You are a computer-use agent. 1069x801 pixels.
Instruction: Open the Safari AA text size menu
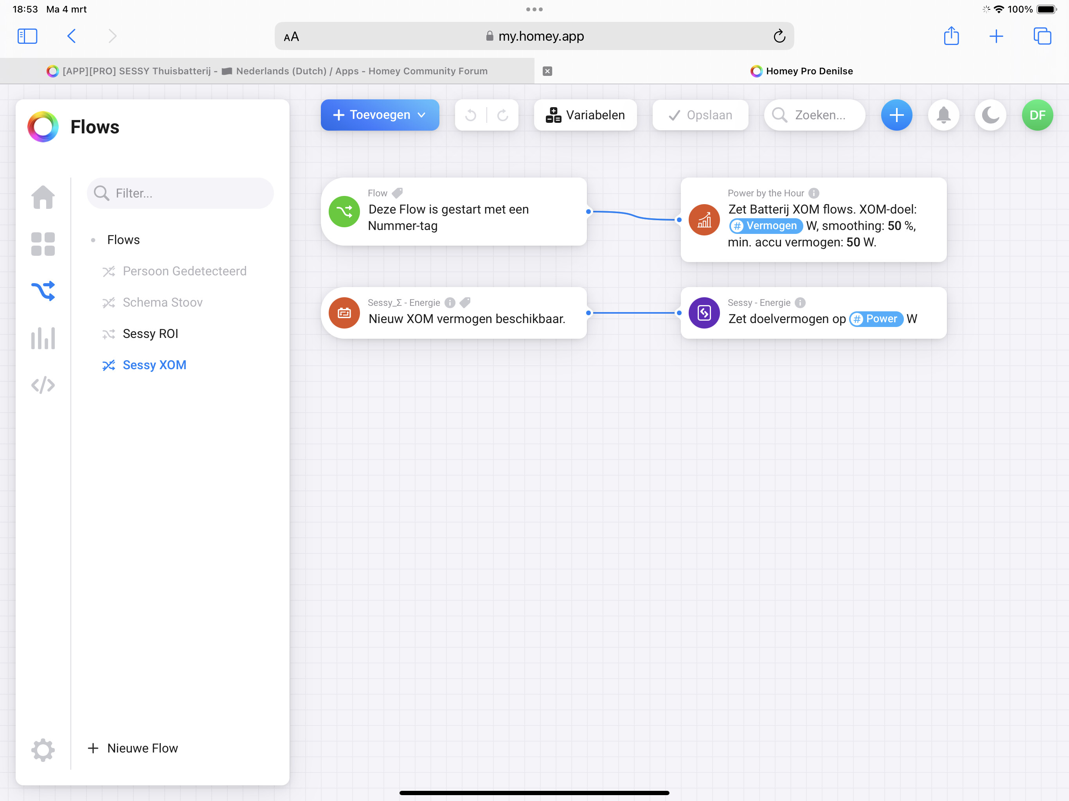click(292, 37)
